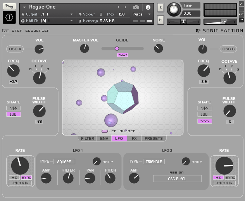The height and width of the screenshot is (201, 245).
Task: Select the sawtooth shape for OSC A
Action: point(14,108)
